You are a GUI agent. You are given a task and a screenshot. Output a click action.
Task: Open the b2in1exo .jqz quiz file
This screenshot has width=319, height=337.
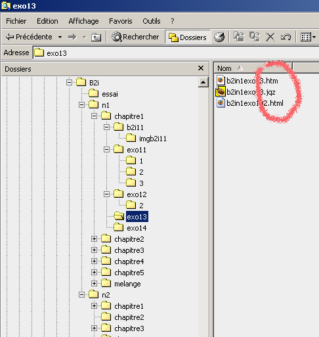click(245, 92)
